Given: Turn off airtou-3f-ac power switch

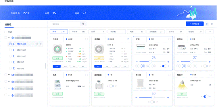Looking at the screenshot, I should (x=165, y=66).
